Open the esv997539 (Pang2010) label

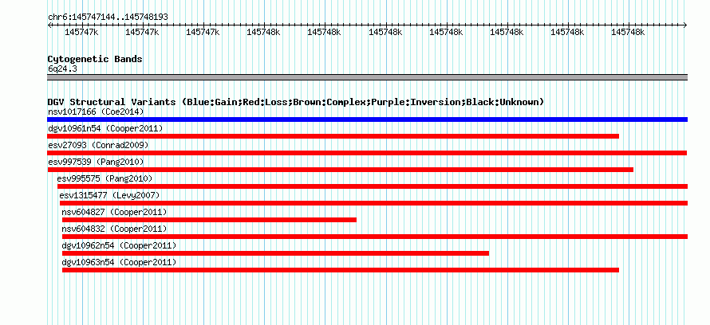96,162
